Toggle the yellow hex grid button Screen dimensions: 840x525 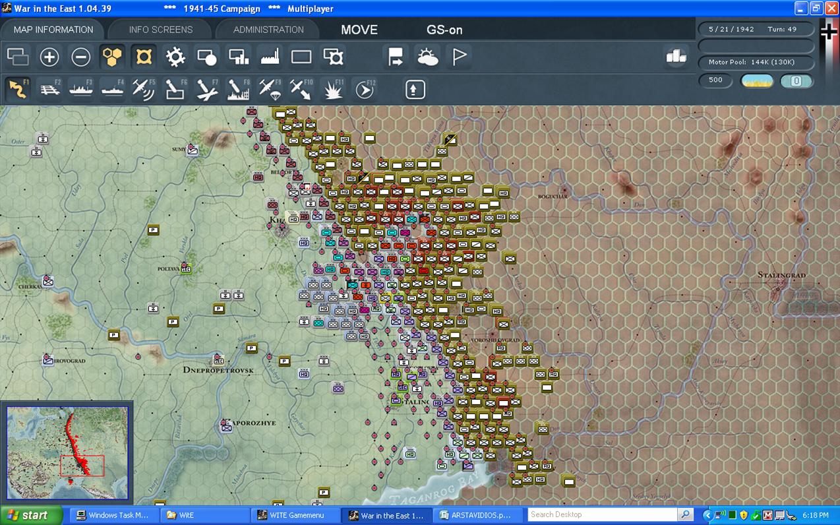pos(112,57)
